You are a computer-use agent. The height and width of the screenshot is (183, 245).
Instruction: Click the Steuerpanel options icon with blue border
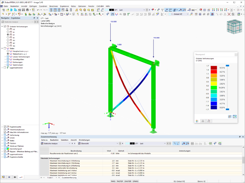point(235,117)
